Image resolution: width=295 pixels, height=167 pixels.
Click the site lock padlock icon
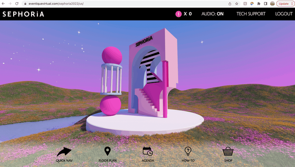tap(25, 4)
